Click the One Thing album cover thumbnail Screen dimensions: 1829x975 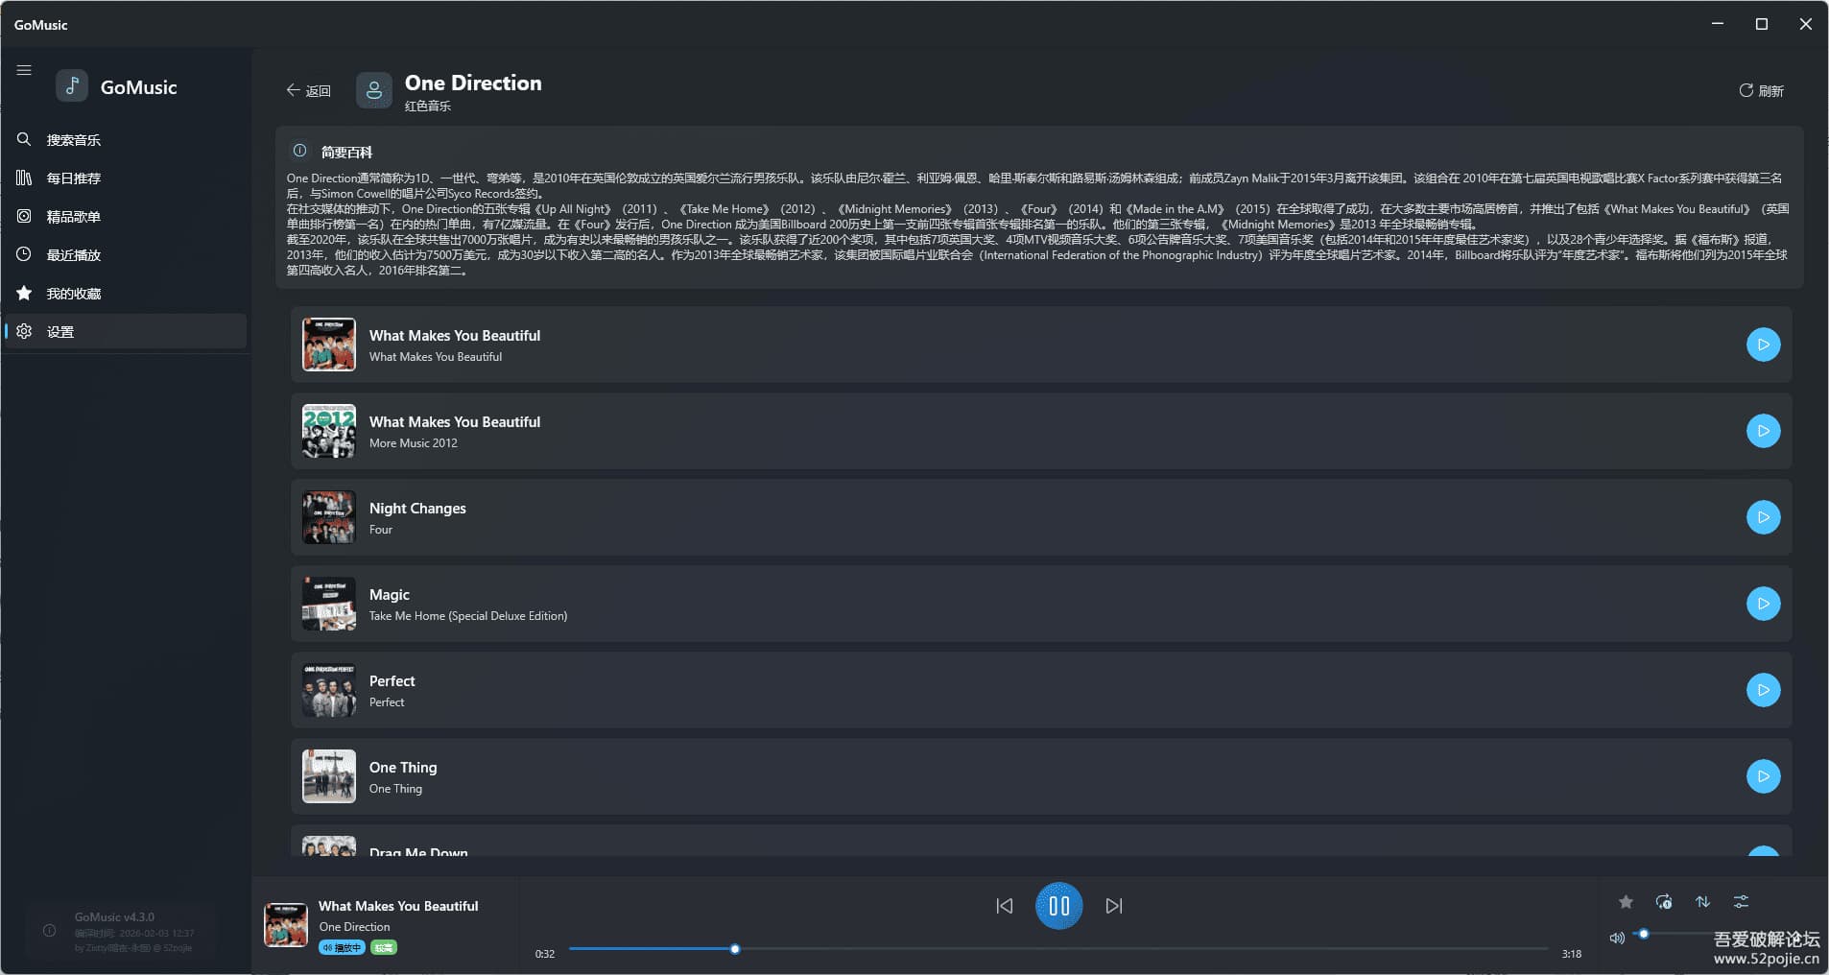click(x=329, y=776)
